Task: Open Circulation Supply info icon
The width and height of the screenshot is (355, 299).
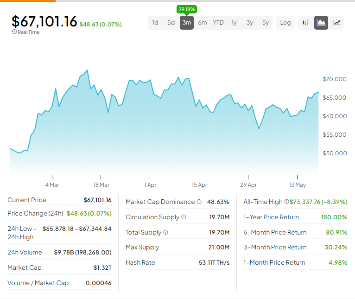Action: [x=184, y=217]
